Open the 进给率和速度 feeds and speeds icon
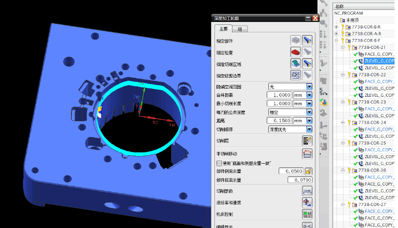This screenshot has width=398, height=228. pos(307,203)
